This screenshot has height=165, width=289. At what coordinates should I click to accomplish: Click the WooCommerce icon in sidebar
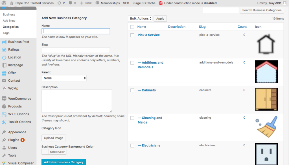4,99
